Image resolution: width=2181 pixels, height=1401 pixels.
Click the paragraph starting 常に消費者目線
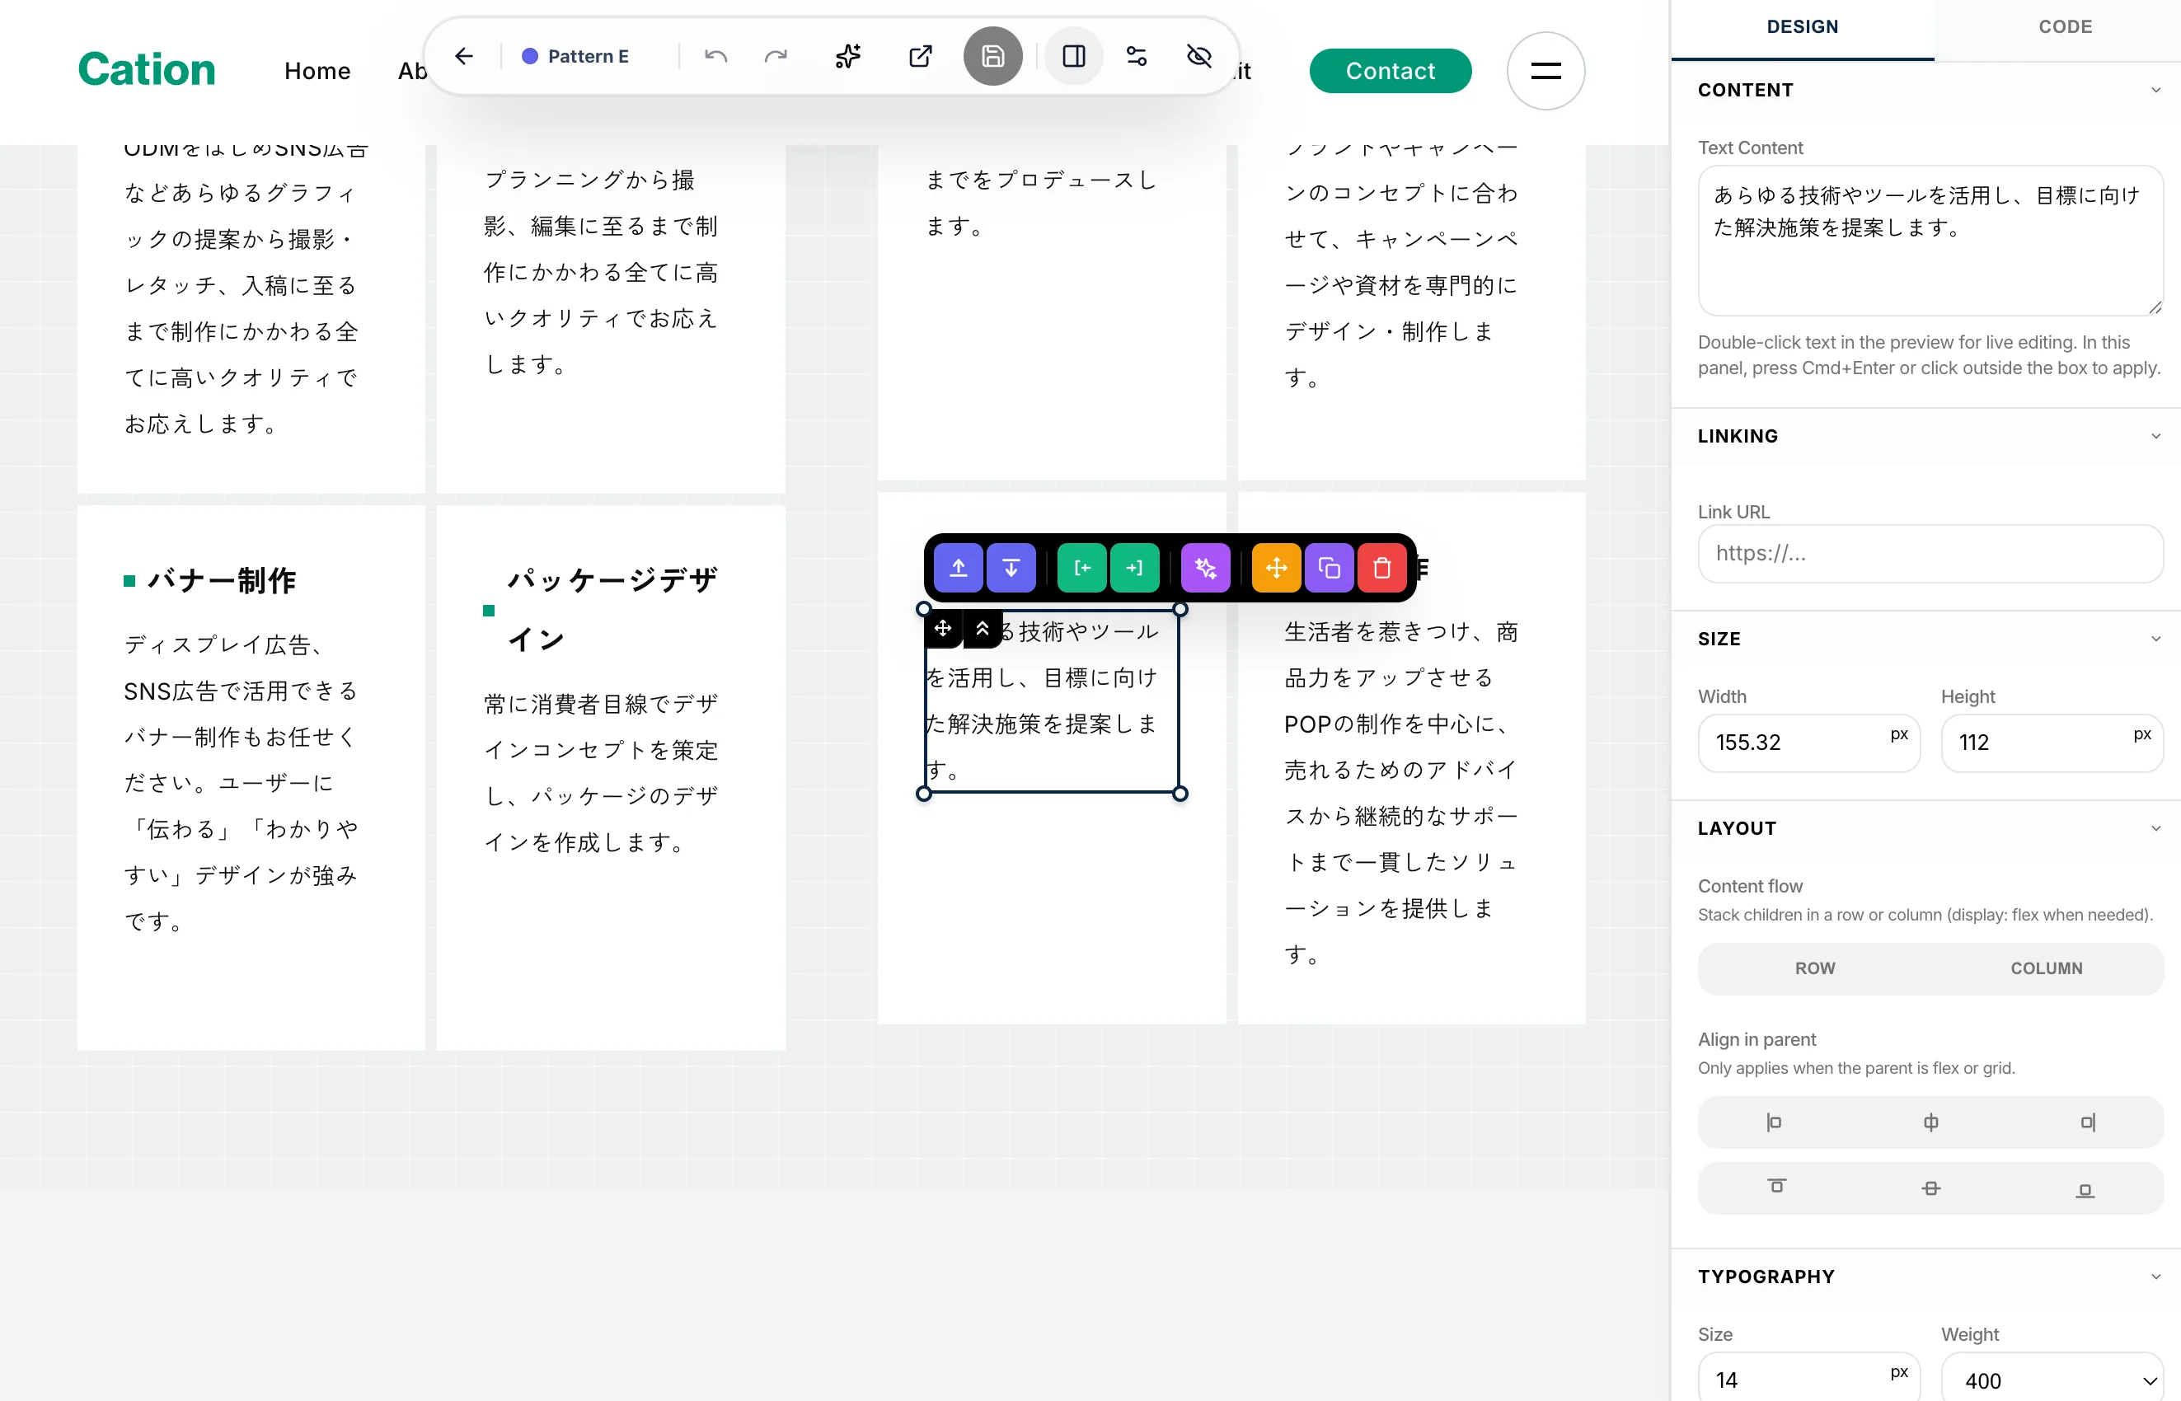pos(602,773)
